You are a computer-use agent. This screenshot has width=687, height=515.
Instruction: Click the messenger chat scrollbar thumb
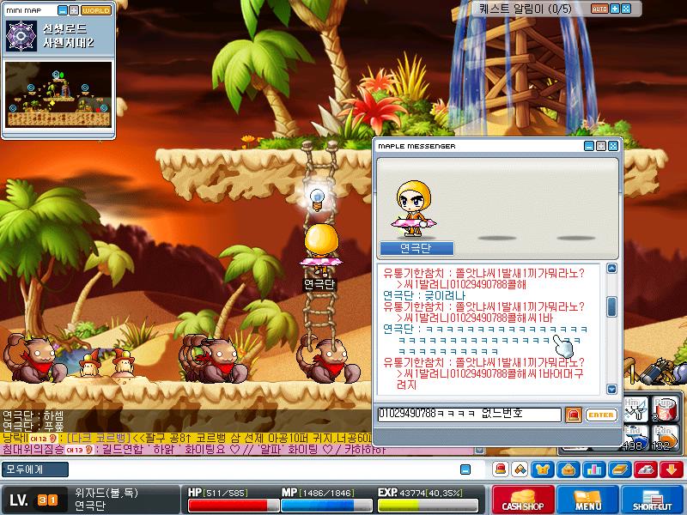pos(611,306)
